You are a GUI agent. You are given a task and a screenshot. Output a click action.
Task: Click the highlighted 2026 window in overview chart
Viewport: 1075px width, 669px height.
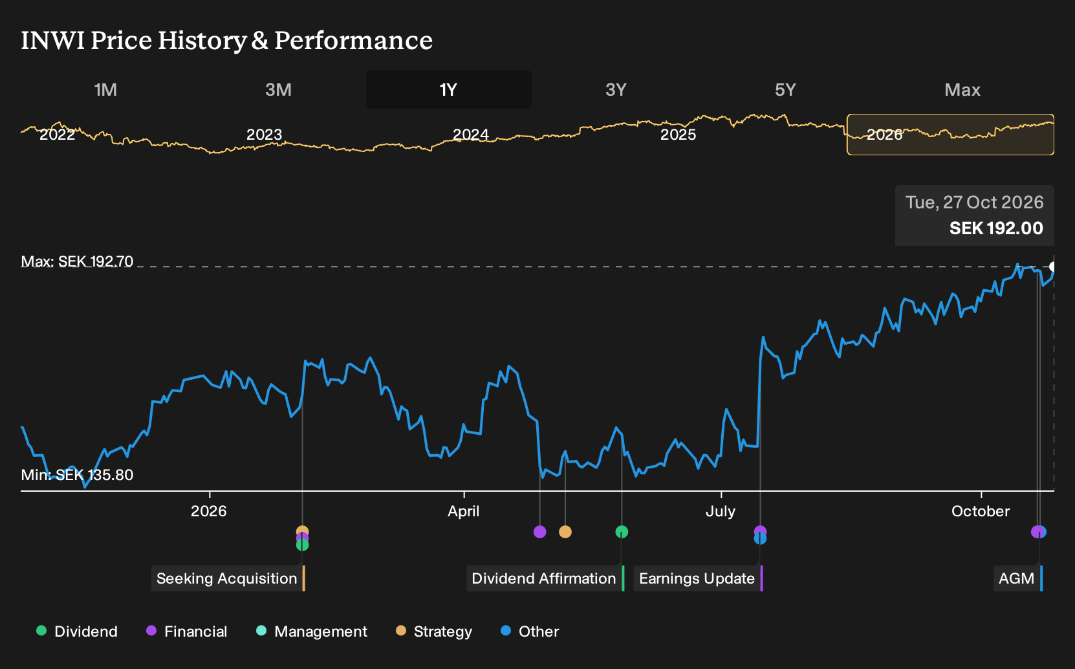coord(950,135)
